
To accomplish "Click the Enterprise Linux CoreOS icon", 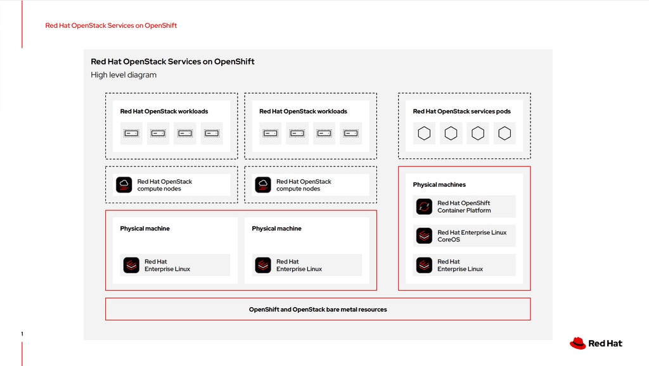I will coord(424,236).
